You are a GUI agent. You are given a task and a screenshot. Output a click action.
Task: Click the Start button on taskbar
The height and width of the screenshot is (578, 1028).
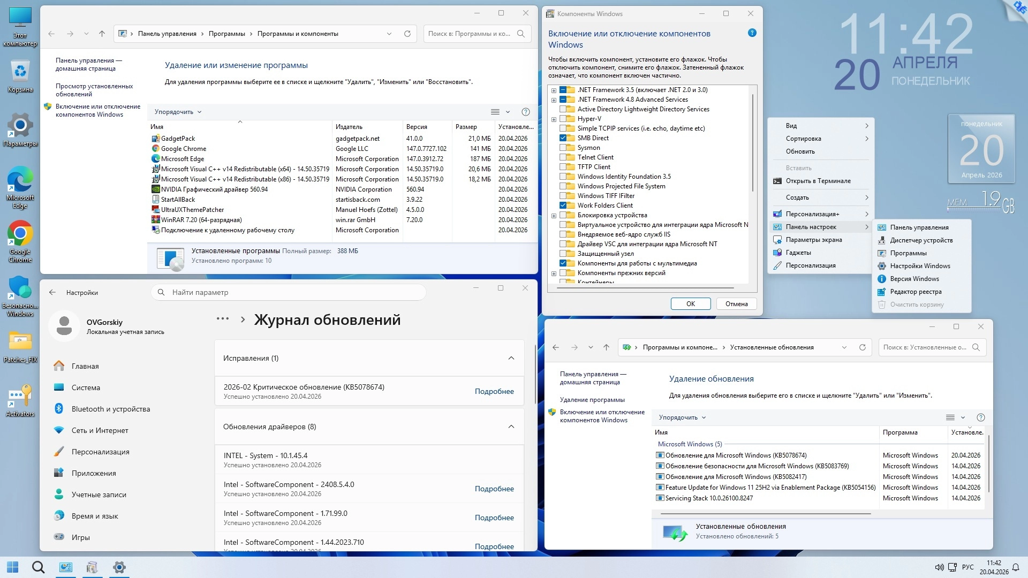click(13, 567)
